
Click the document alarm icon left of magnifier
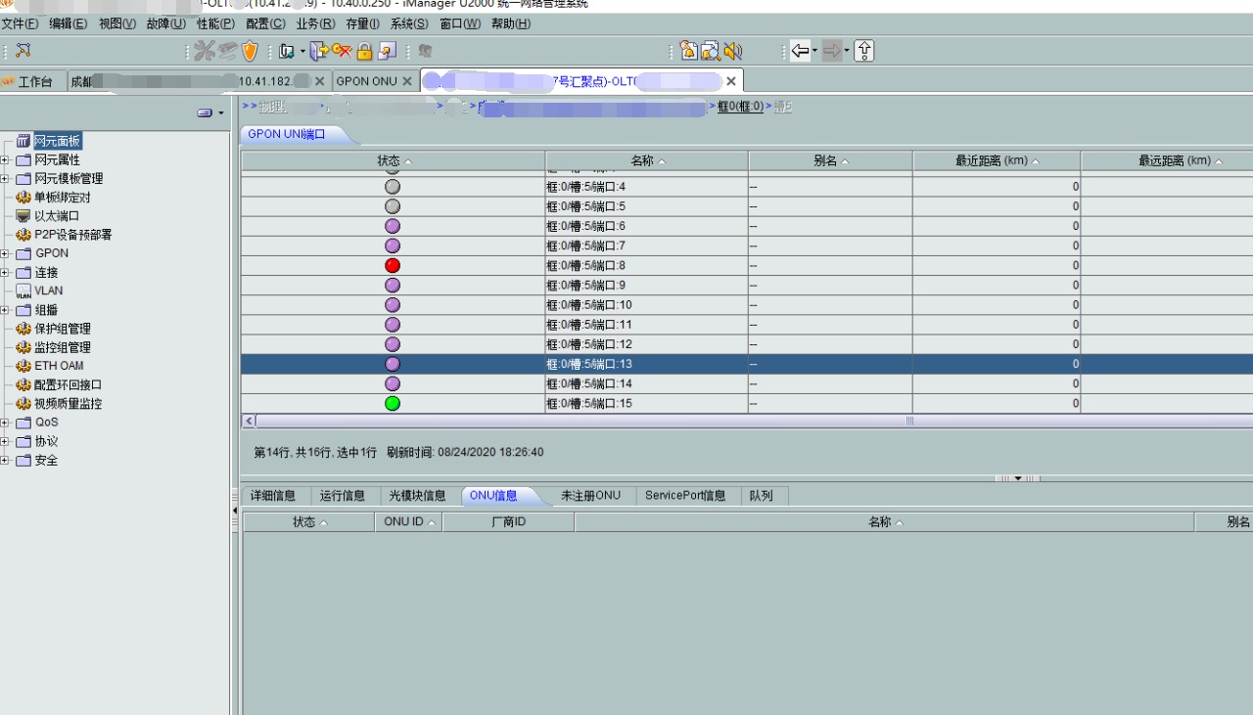pos(689,51)
